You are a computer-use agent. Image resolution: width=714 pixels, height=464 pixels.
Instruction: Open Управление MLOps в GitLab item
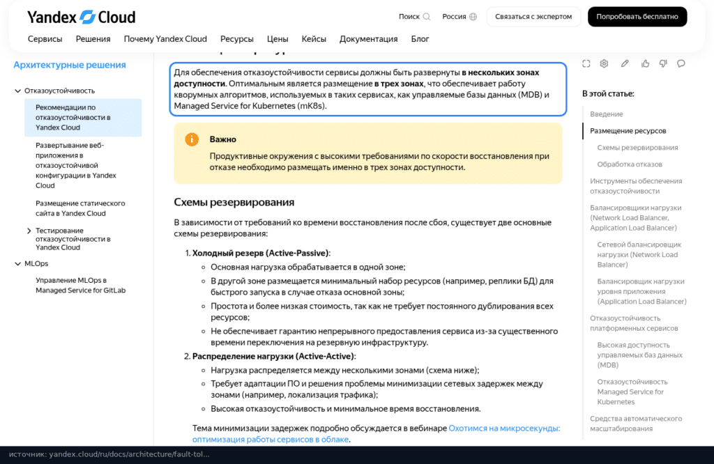(81, 285)
